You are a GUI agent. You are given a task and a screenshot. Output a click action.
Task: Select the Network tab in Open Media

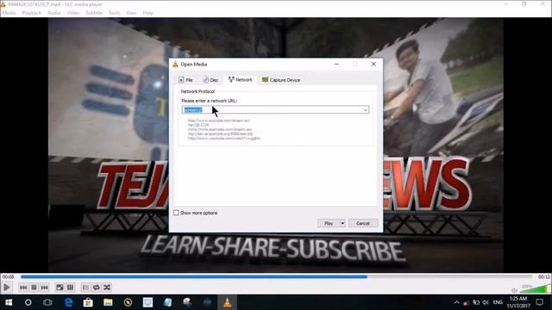tap(241, 80)
